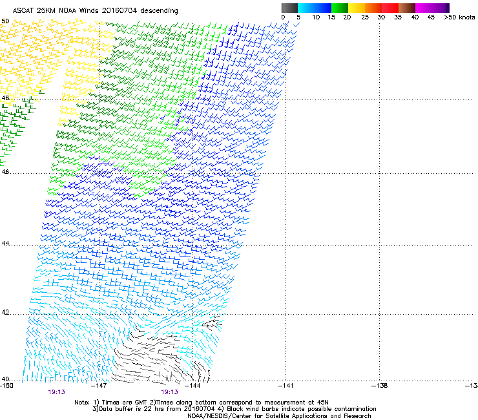Viewport: 478px width, 420px height.
Task: Pick the brown 35–40 knot legend swatch
Action: [407, 8]
